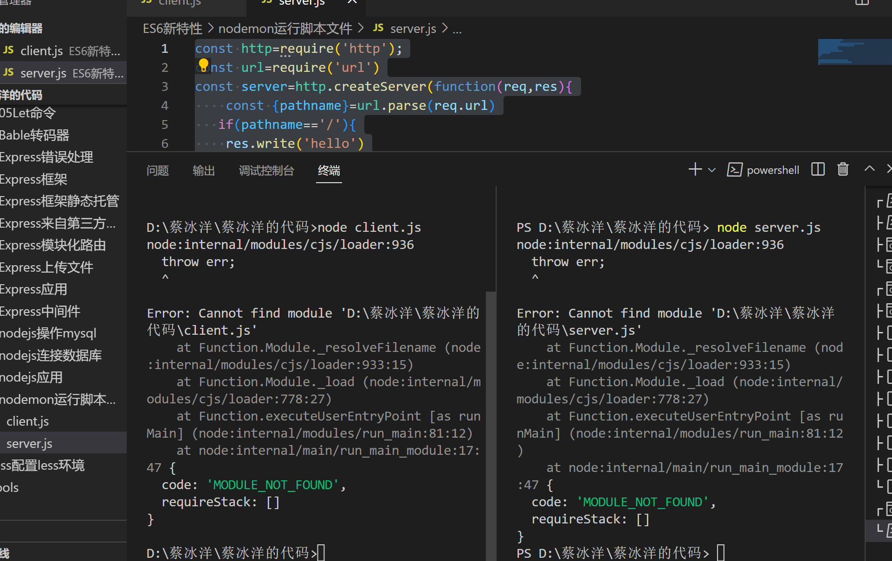892x561 pixels.
Task: Open client.js in the explorer tree
Action: pos(63,421)
